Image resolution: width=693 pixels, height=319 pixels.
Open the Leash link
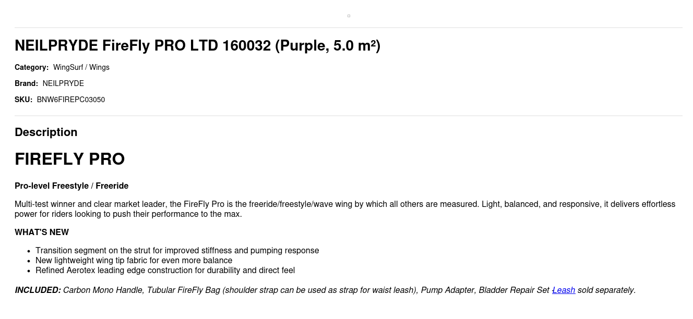[564, 290]
